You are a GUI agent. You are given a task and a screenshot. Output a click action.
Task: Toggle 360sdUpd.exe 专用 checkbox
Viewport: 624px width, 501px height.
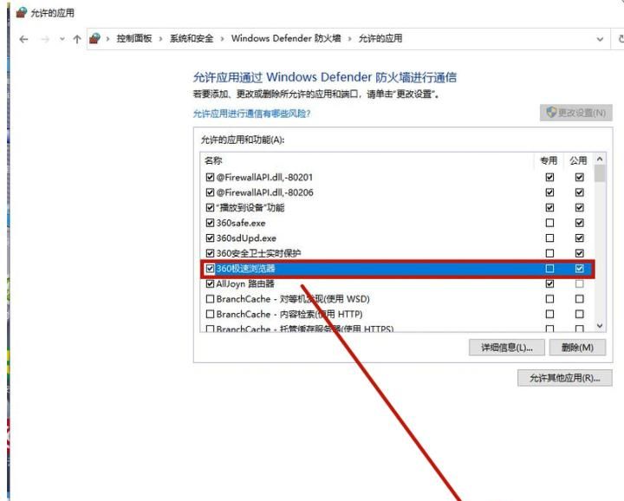point(549,238)
